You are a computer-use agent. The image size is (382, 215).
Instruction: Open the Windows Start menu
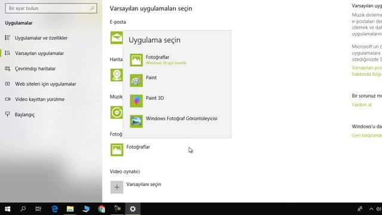click(8, 209)
